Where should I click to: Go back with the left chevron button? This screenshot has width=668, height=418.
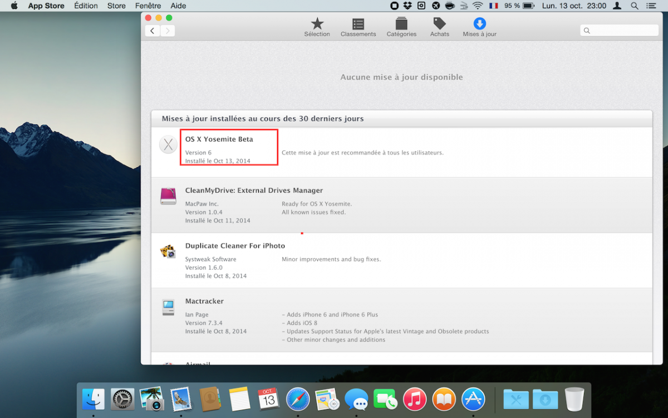153,31
